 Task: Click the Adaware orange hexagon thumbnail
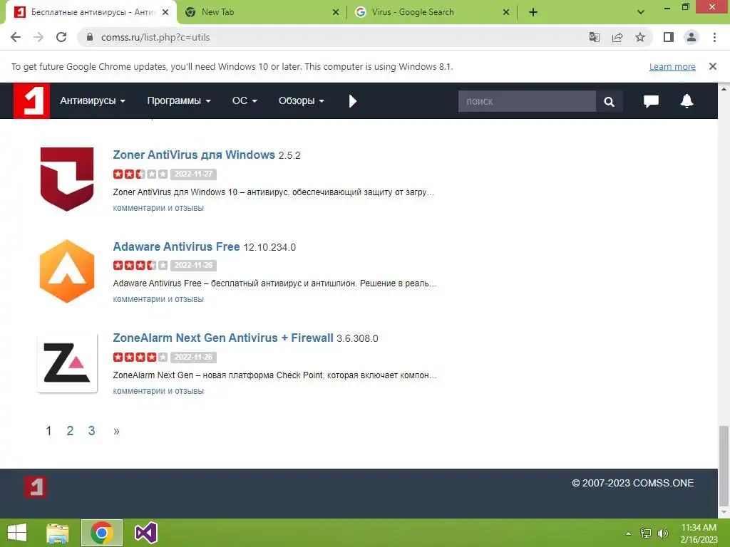67,271
